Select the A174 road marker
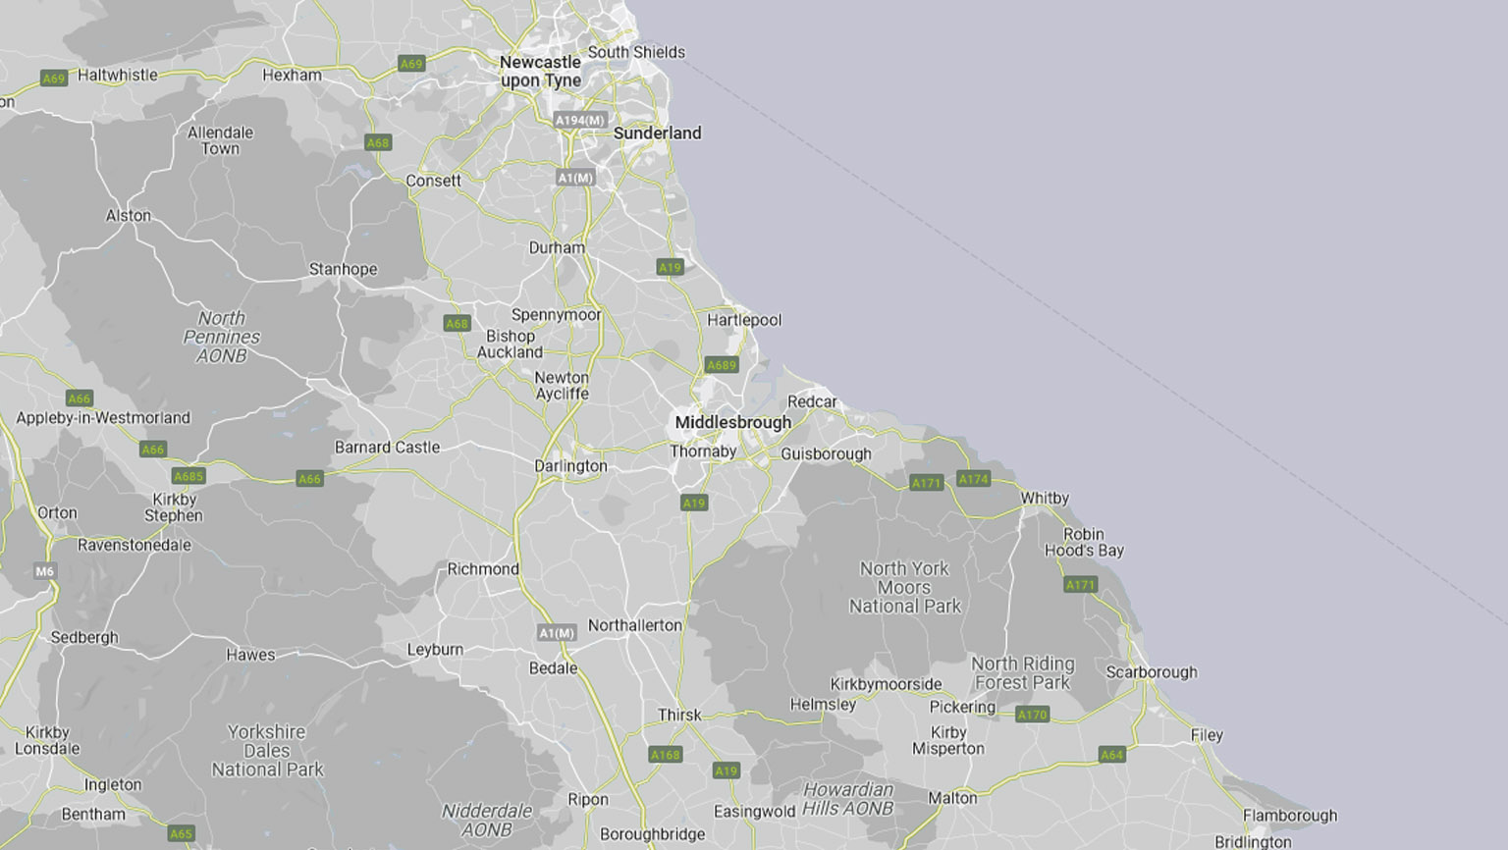 coord(973,479)
